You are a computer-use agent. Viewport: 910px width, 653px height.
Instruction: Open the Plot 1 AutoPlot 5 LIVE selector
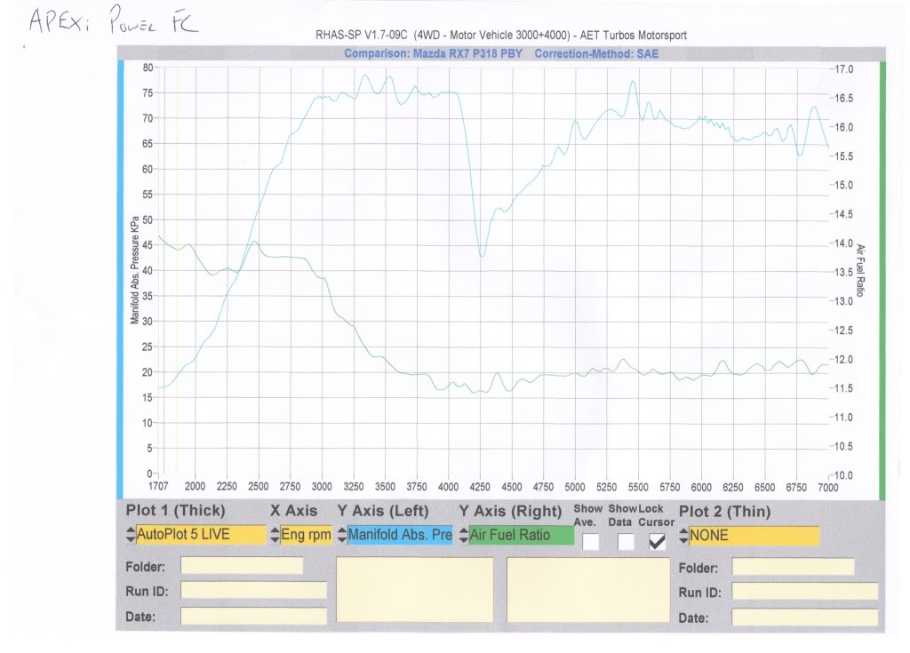[200, 536]
